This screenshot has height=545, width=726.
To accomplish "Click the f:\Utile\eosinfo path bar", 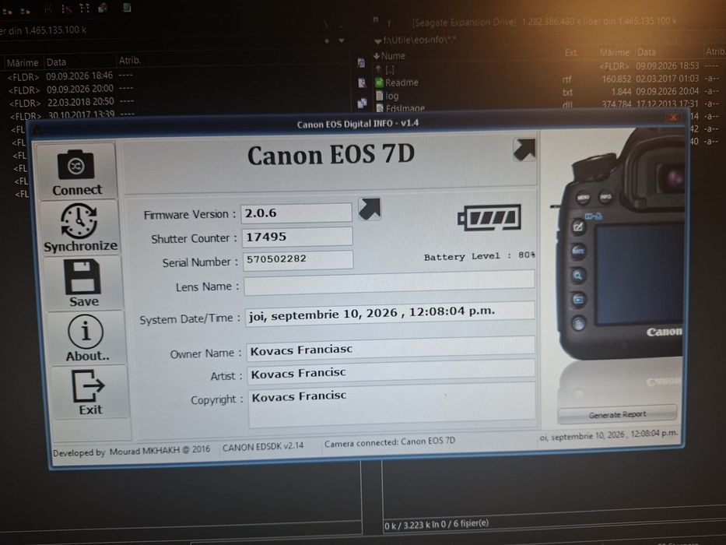I will (x=419, y=40).
